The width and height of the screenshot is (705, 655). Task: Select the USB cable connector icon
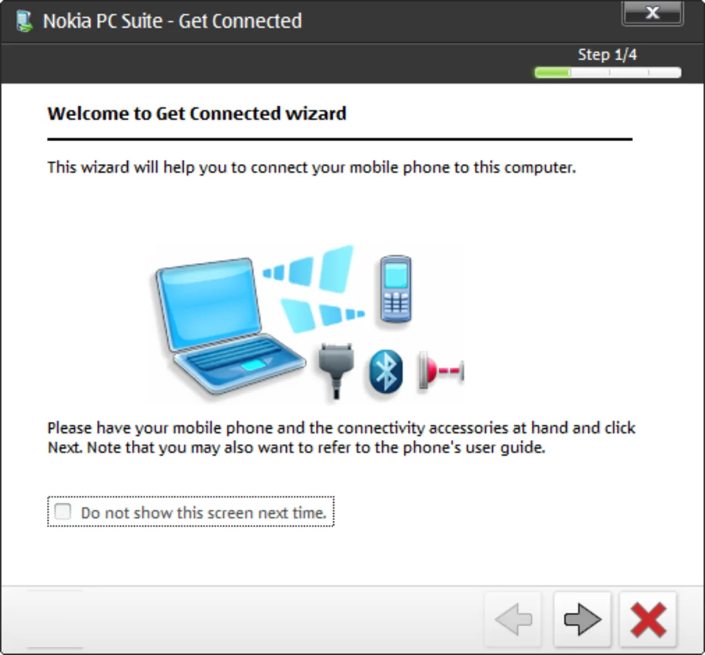[x=337, y=371]
